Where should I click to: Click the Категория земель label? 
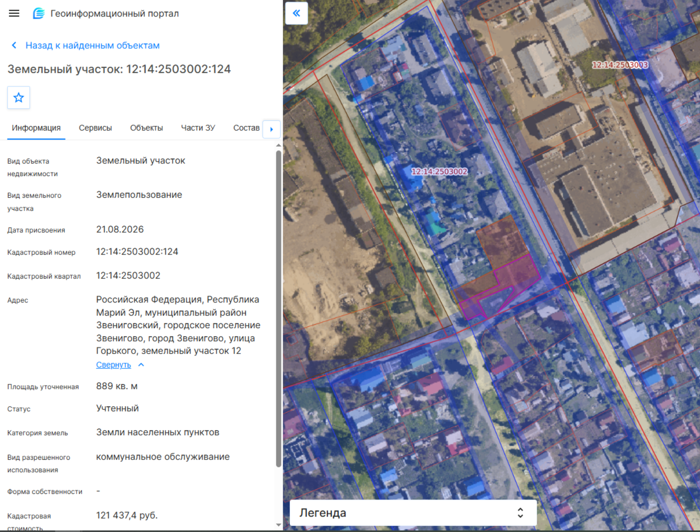38,433
